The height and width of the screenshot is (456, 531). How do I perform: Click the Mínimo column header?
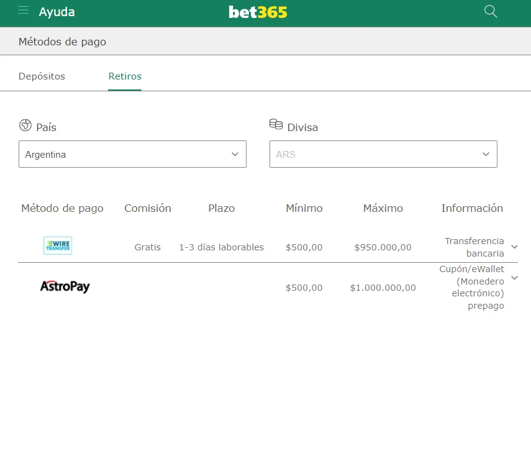pos(304,208)
